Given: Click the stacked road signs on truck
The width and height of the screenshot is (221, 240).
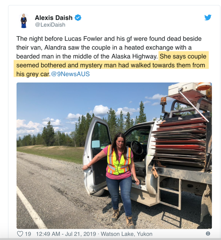Looking at the screenshot, I should click(179, 142).
